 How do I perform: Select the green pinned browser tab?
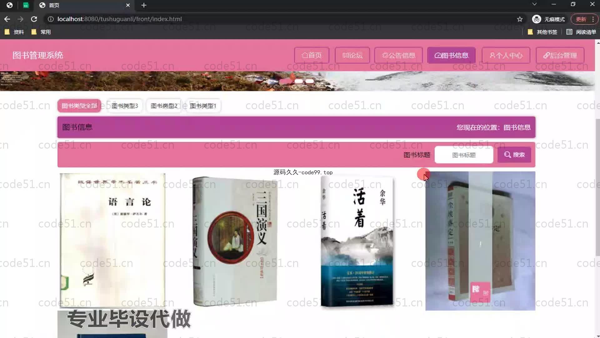pos(26,5)
